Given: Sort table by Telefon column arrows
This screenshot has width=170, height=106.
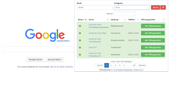Looking at the screenshot, I should (138, 20).
